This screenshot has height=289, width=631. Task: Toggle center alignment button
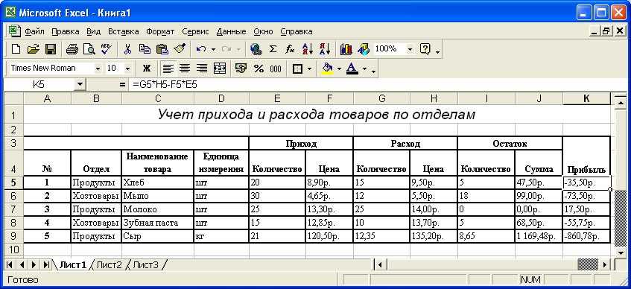pos(185,69)
